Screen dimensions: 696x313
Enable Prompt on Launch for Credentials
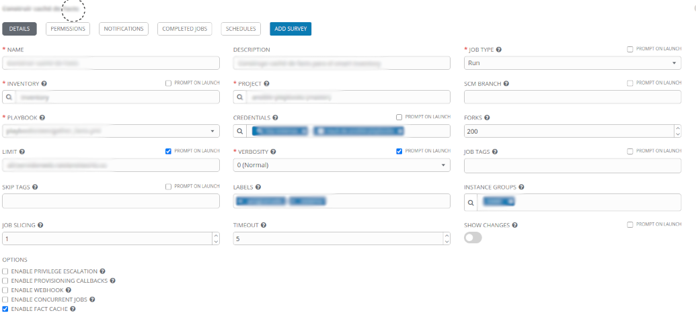pos(399,117)
